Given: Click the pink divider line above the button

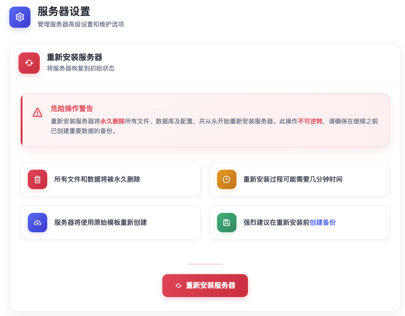Looking at the screenshot, I should [x=205, y=264].
